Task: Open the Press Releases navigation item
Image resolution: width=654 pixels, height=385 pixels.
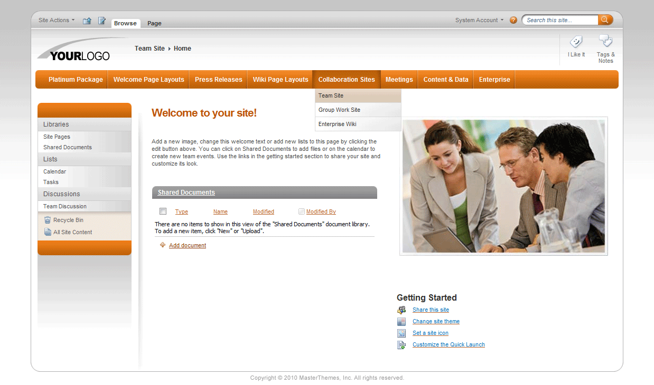Action: [218, 79]
